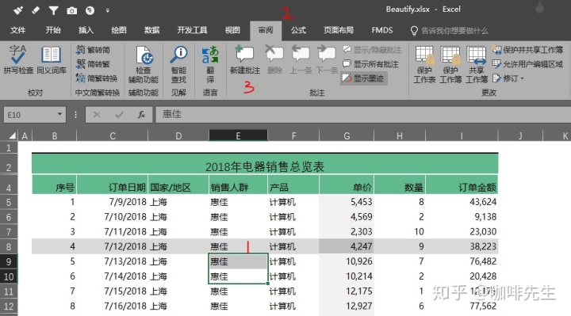Launch 检查辅助功能 accessibility check

coord(143,64)
